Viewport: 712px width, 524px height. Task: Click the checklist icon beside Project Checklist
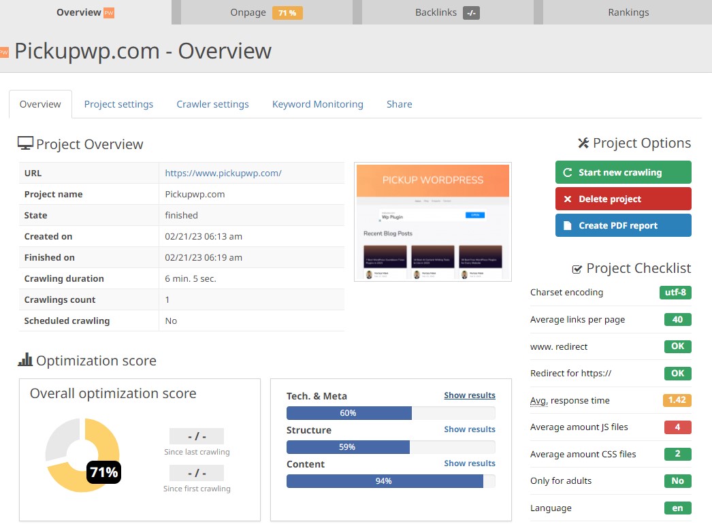tap(577, 269)
